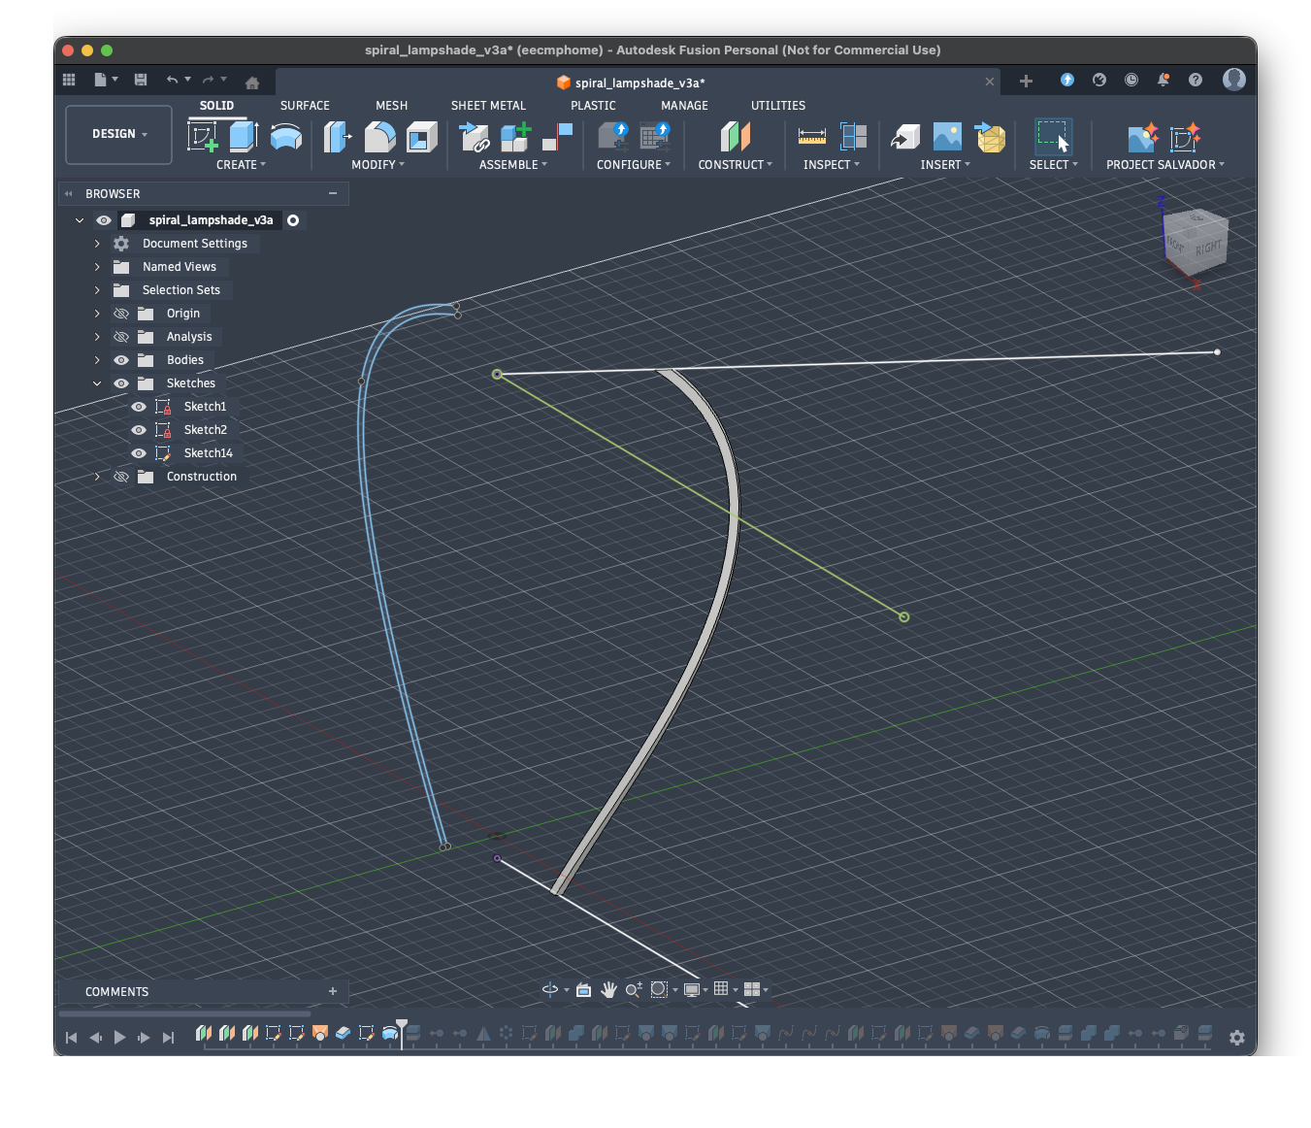
Task: Show the Origin folder
Action: point(120,313)
